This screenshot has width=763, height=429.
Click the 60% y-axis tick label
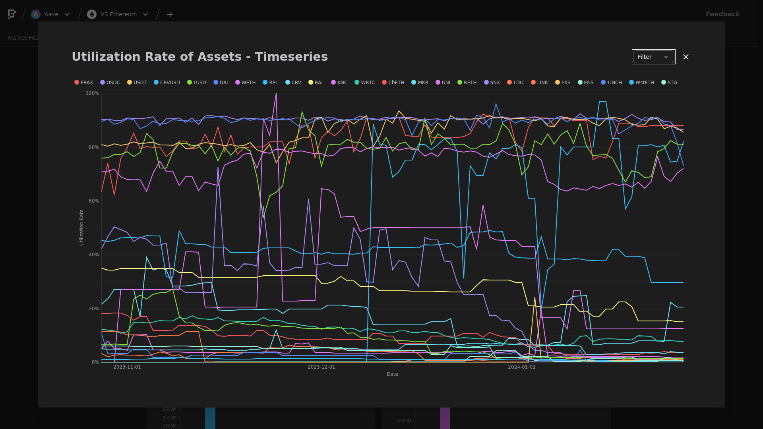click(x=94, y=201)
